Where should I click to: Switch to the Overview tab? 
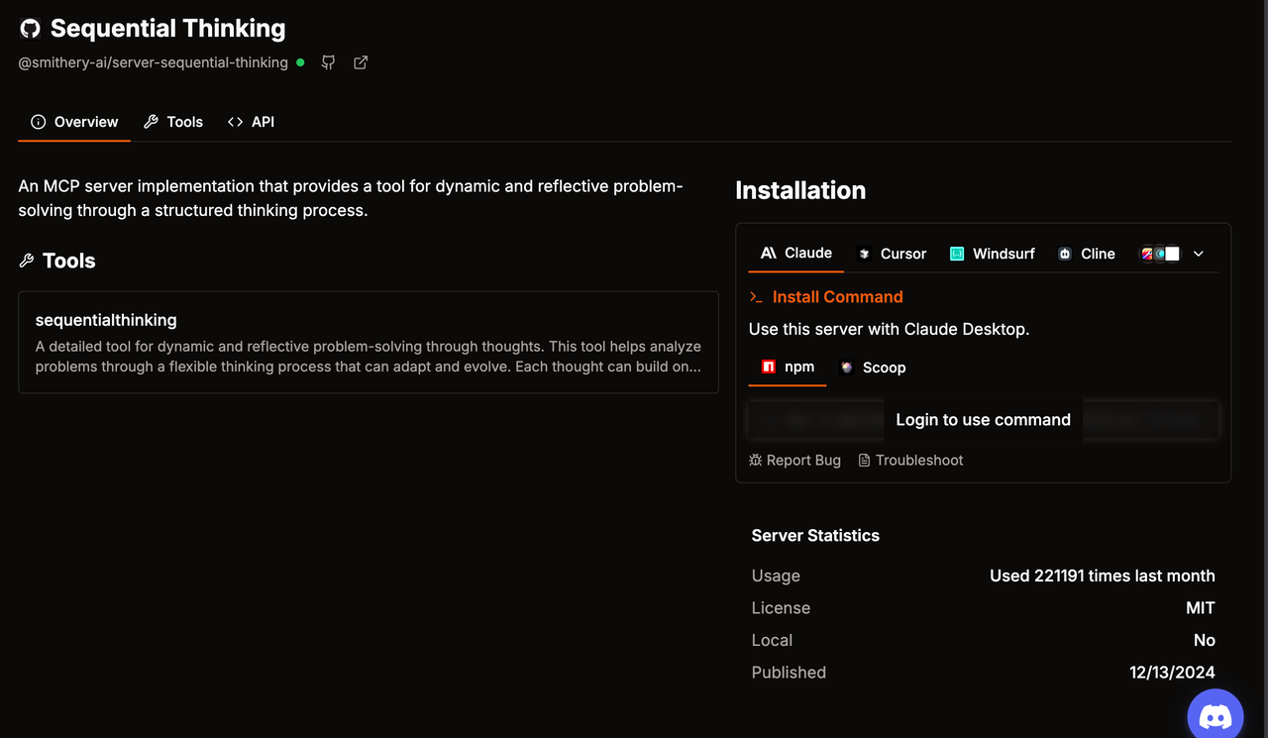pyautogui.click(x=74, y=122)
